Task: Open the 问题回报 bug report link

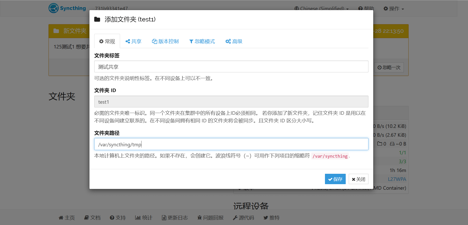Action: (x=210, y=218)
